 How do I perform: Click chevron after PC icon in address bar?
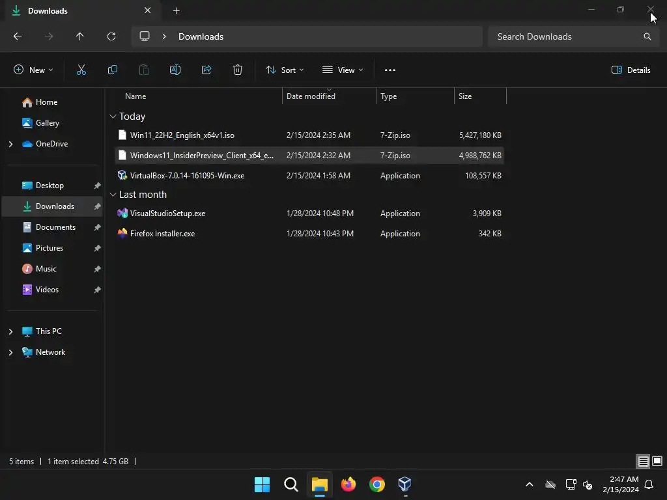click(164, 36)
